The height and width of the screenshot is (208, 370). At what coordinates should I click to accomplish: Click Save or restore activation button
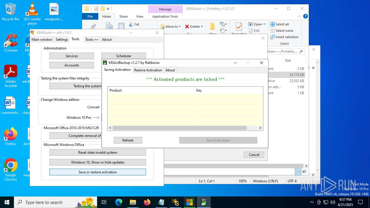98,172
